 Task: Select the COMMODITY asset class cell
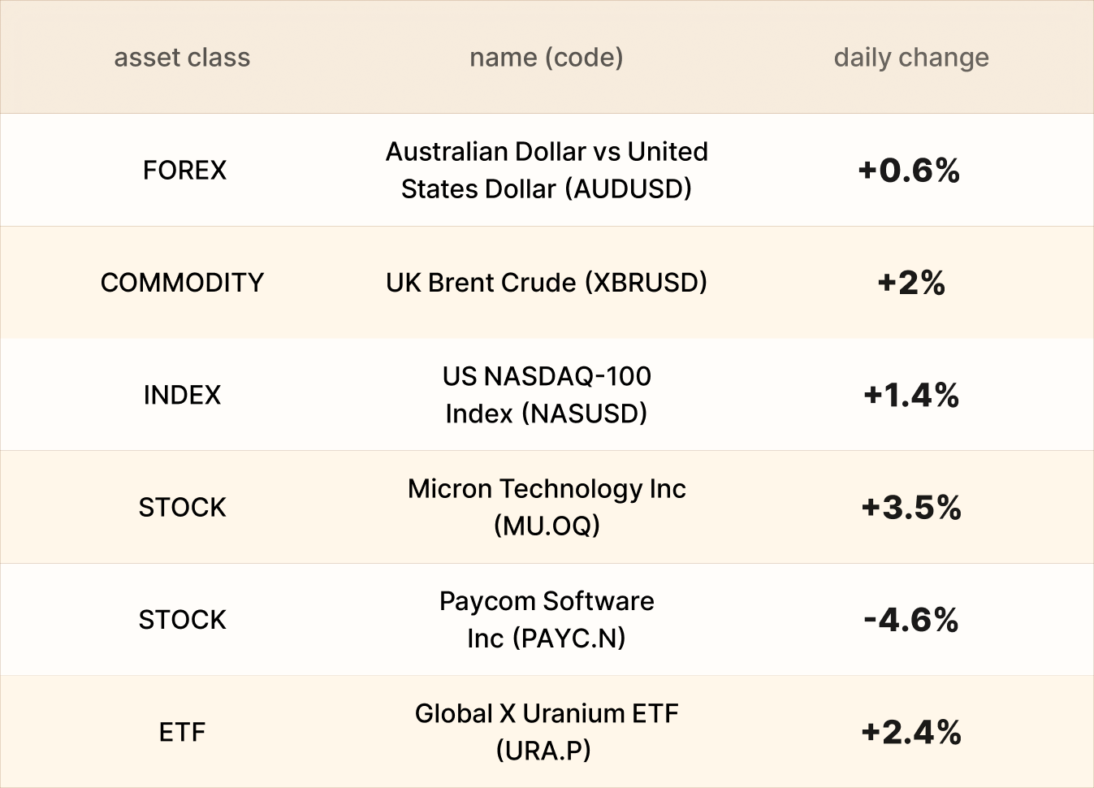[x=182, y=283]
